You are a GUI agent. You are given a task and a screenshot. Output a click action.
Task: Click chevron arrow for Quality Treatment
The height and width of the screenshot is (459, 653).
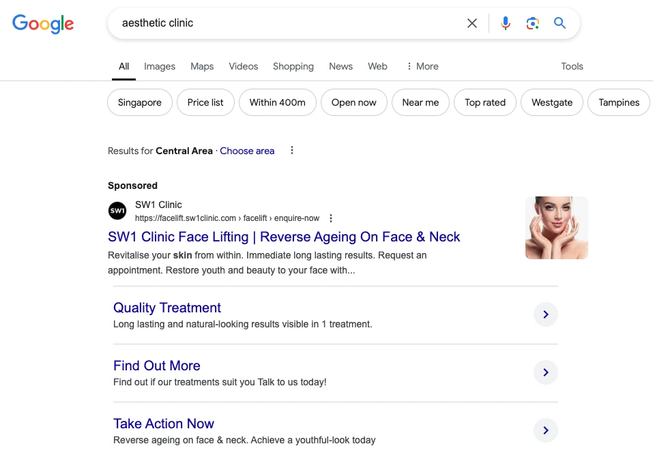point(546,314)
